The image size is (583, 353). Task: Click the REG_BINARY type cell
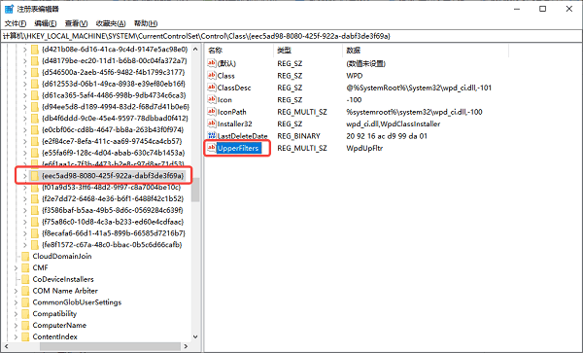(298, 136)
